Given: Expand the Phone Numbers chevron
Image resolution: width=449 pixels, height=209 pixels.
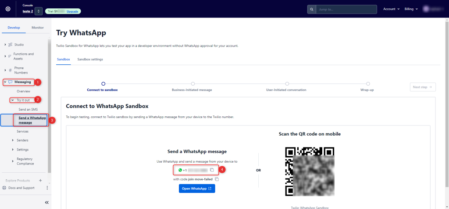Looking at the screenshot, I should [5, 70].
